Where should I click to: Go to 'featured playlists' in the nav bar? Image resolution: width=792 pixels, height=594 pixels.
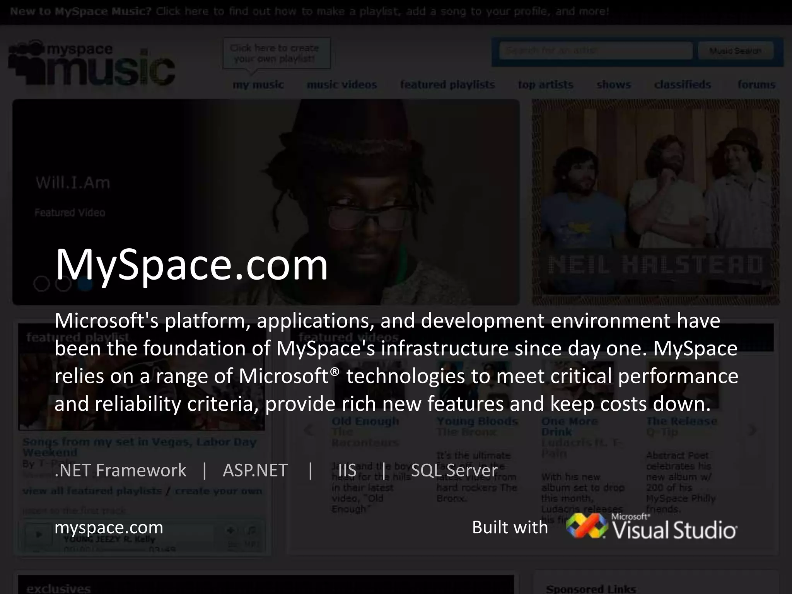pyautogui.click(x=447, y=84)
